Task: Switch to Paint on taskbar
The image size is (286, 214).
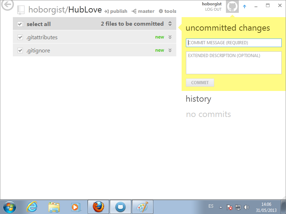Action: click(x=142, y=207)
